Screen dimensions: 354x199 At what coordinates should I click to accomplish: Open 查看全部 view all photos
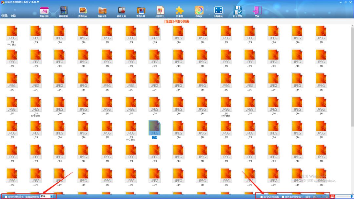(x=44, y=12)
